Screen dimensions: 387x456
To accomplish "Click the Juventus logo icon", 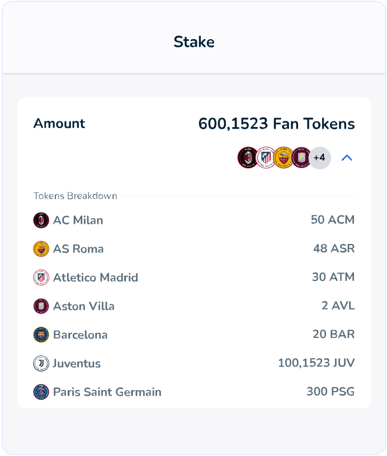I will pos(41,363).
